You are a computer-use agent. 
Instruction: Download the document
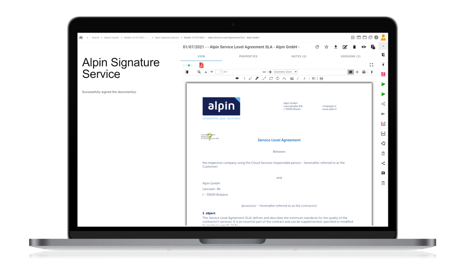pyautogui.click(x=336, y=47)
